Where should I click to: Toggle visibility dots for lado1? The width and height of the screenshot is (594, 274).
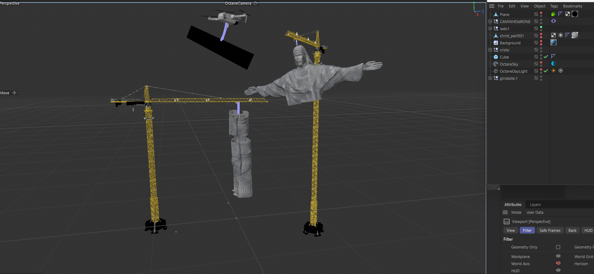coord(541,29)
